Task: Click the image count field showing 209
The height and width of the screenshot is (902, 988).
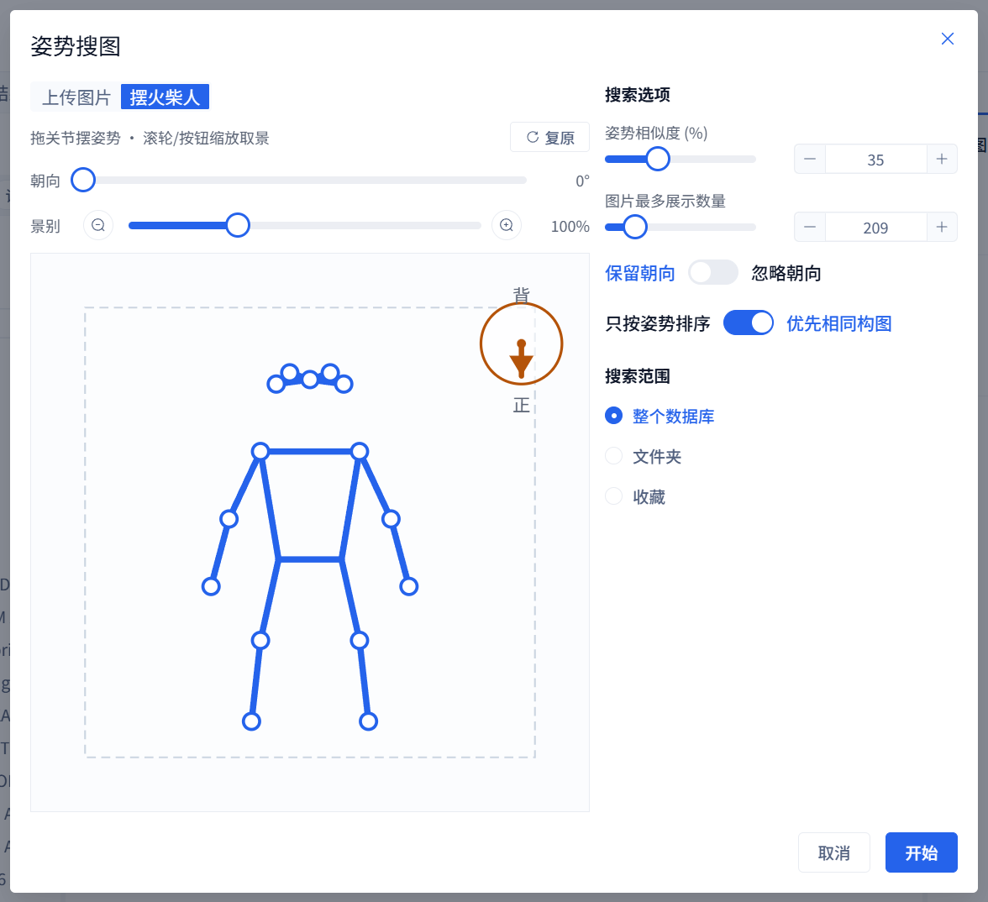Action: coord(875,228)
